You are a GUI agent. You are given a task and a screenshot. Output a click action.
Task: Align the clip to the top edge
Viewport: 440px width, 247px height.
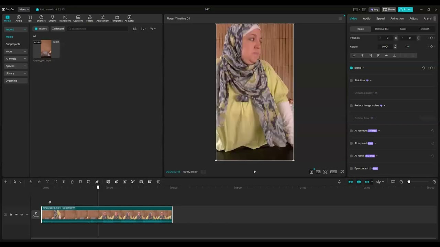(378, 55)
